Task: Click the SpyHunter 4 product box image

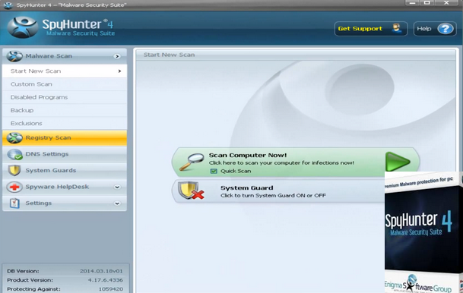Action: (423, 232)
